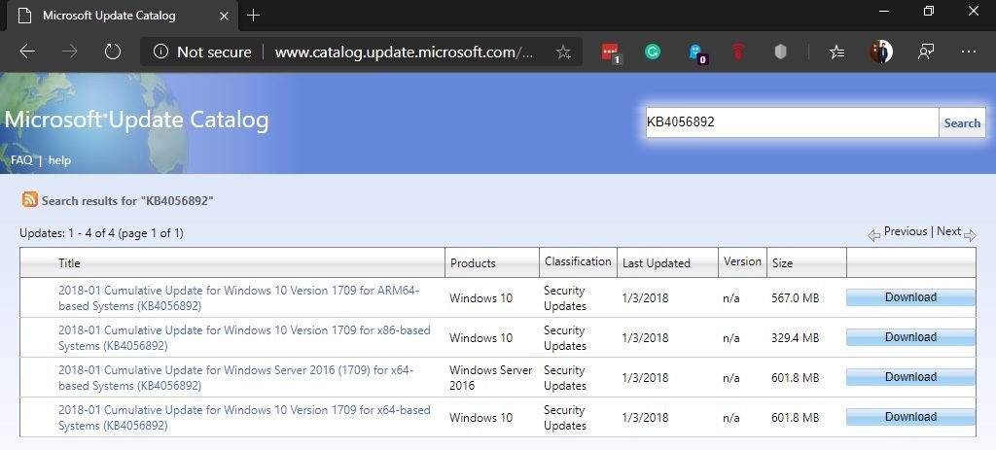This screenshot has height=450, width=996.
Task: Download the 567.0 MB ARM64 update
Action: (x=910, y=297)
